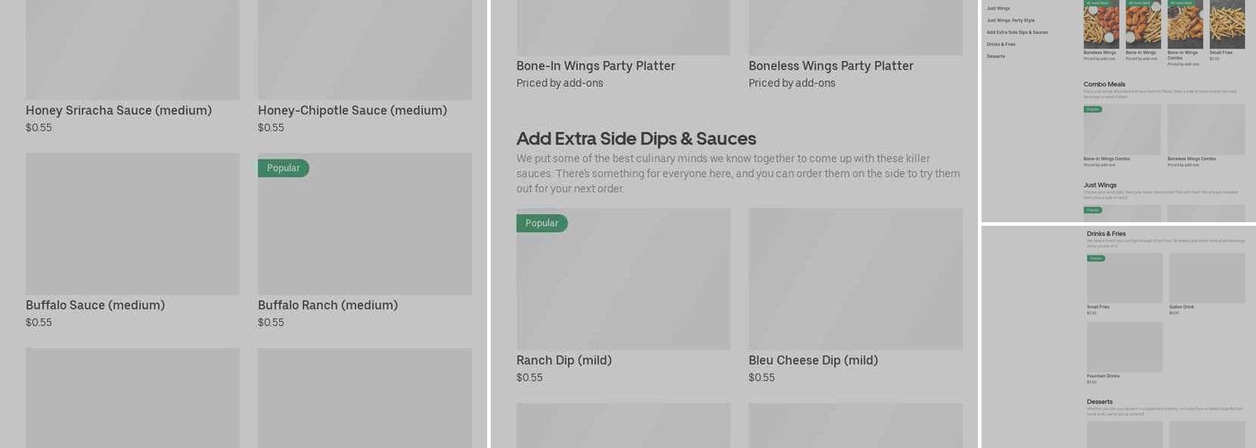This screenshot has width=1256, height=448.
Task: Click the Popular badge on Buffalo Ranch
Action: [x=283, y=168]
